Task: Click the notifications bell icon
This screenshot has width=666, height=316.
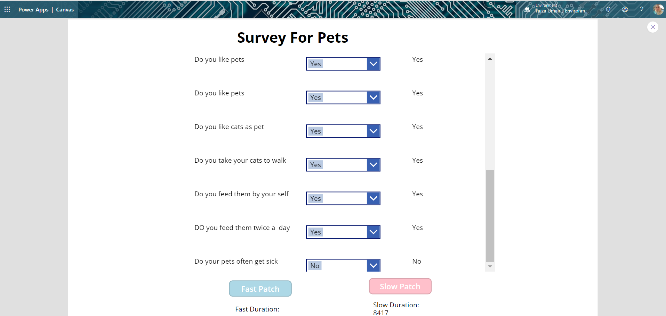Action: (x=608, y=9)
